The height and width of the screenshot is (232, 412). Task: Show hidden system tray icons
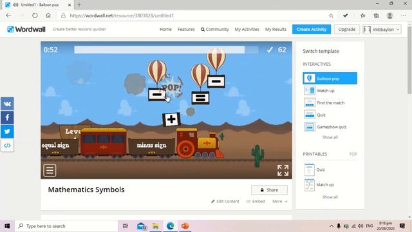(332, 226)
